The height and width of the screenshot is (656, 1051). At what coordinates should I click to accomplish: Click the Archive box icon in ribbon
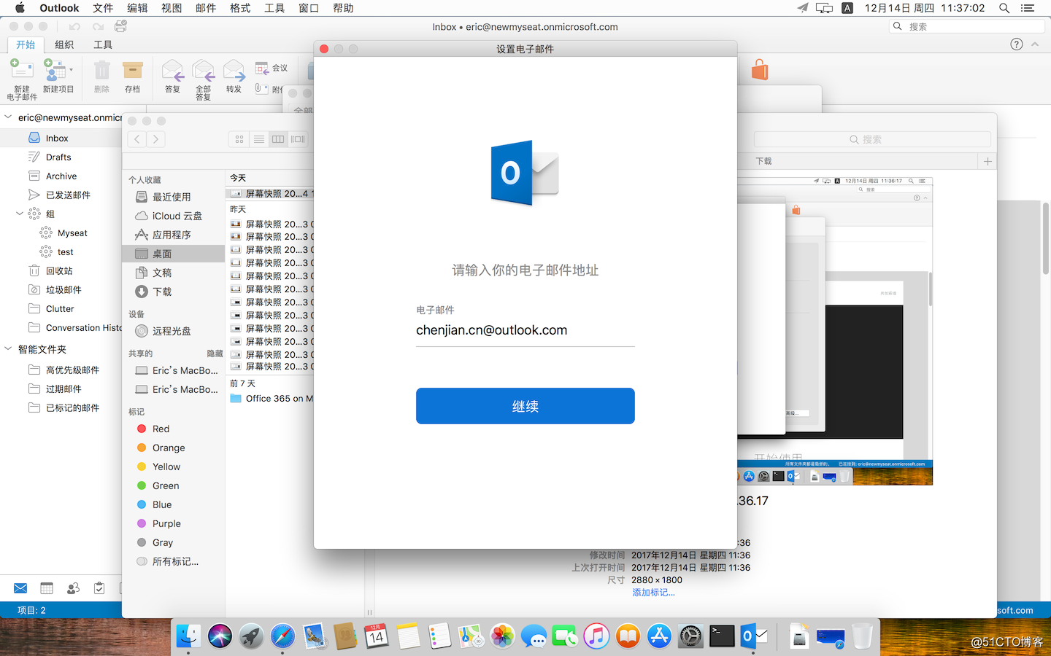click(132, 71)
